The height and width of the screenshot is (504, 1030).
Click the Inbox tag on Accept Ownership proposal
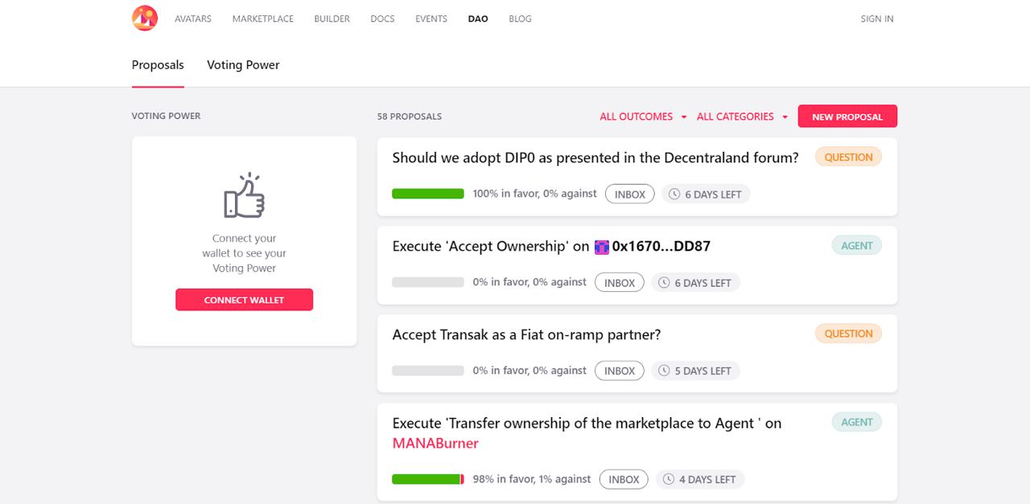(620, 283)
